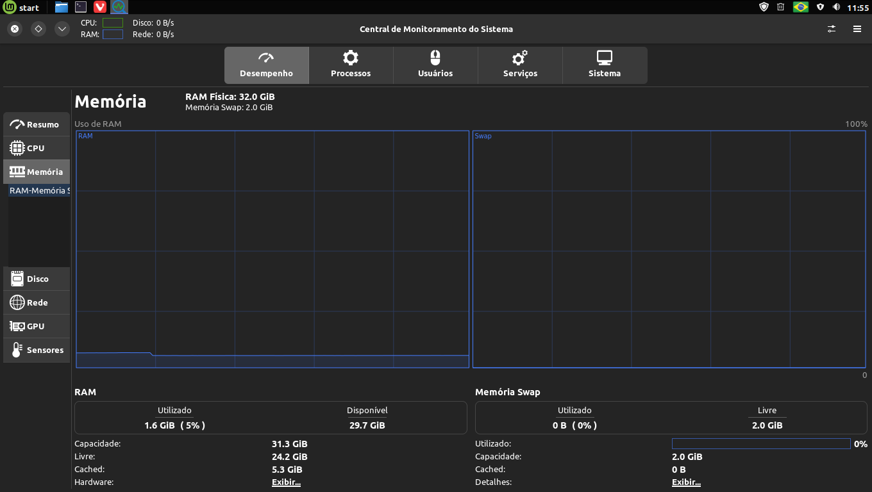Select CPU in the sidebar

point(37,148)
